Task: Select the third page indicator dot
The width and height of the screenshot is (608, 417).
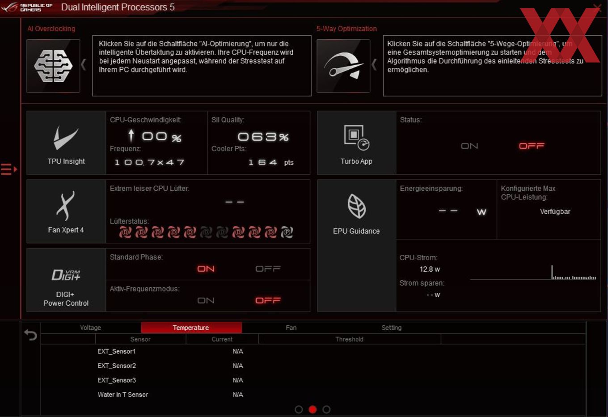Action: (326, 409)
